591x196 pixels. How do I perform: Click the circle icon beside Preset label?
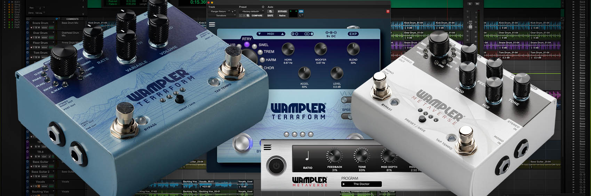(263, 7)
